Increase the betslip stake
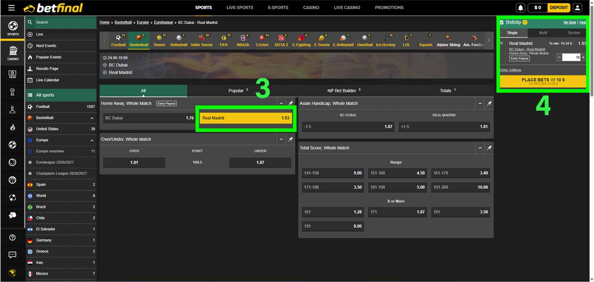Image resolution: width=594 pixels, height=282 pixels. (583, 57)
